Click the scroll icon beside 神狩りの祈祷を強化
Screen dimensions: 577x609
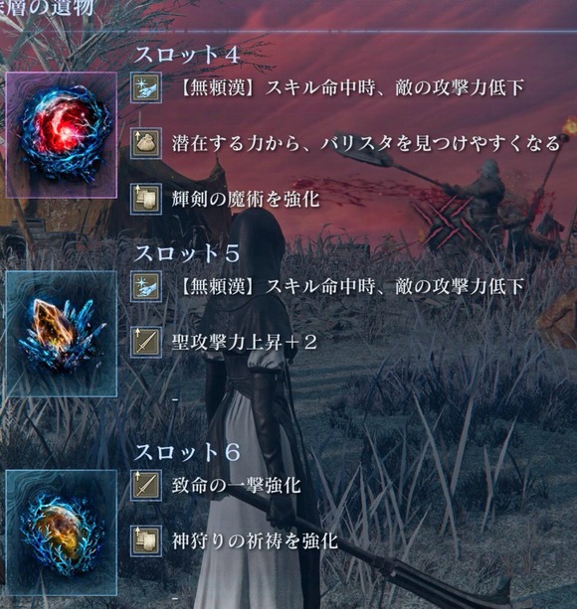pos(146,541)
